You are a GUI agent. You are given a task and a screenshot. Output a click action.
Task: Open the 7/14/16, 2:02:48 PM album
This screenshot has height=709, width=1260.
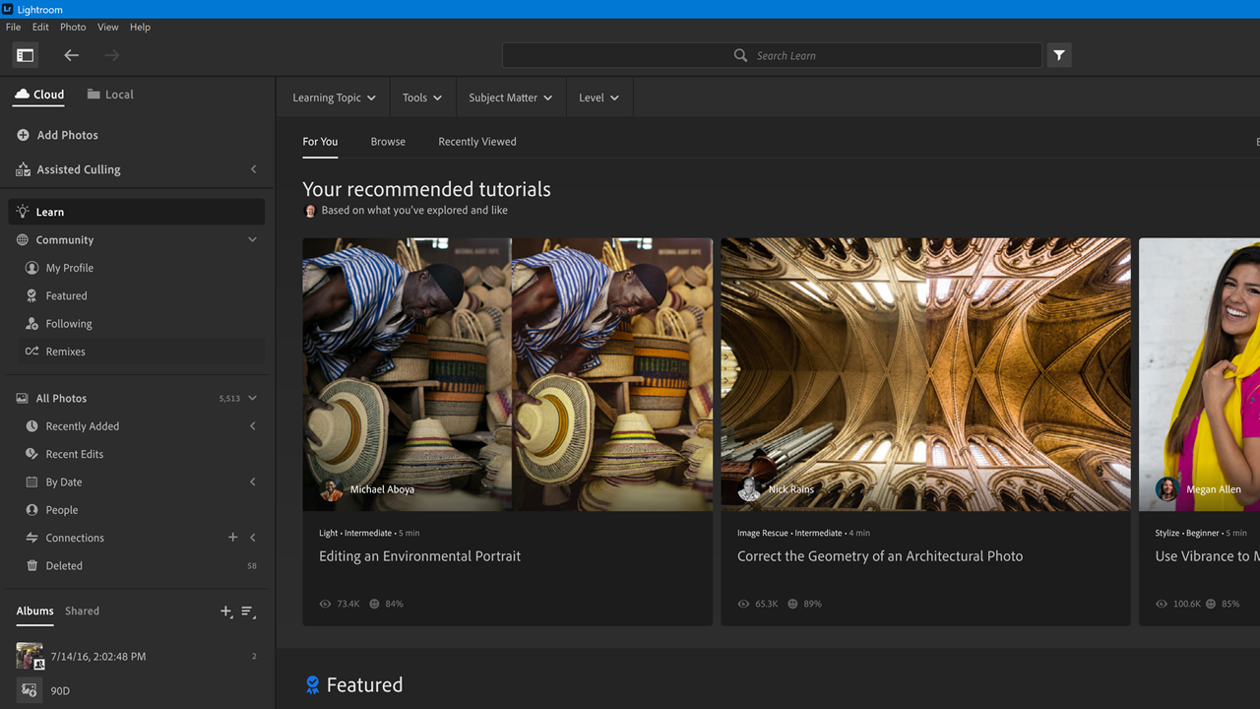click(x=138, y=657)
